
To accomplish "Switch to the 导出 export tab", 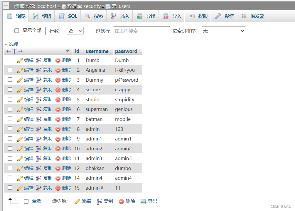I will pyautogui.click(x=146, y=16).
